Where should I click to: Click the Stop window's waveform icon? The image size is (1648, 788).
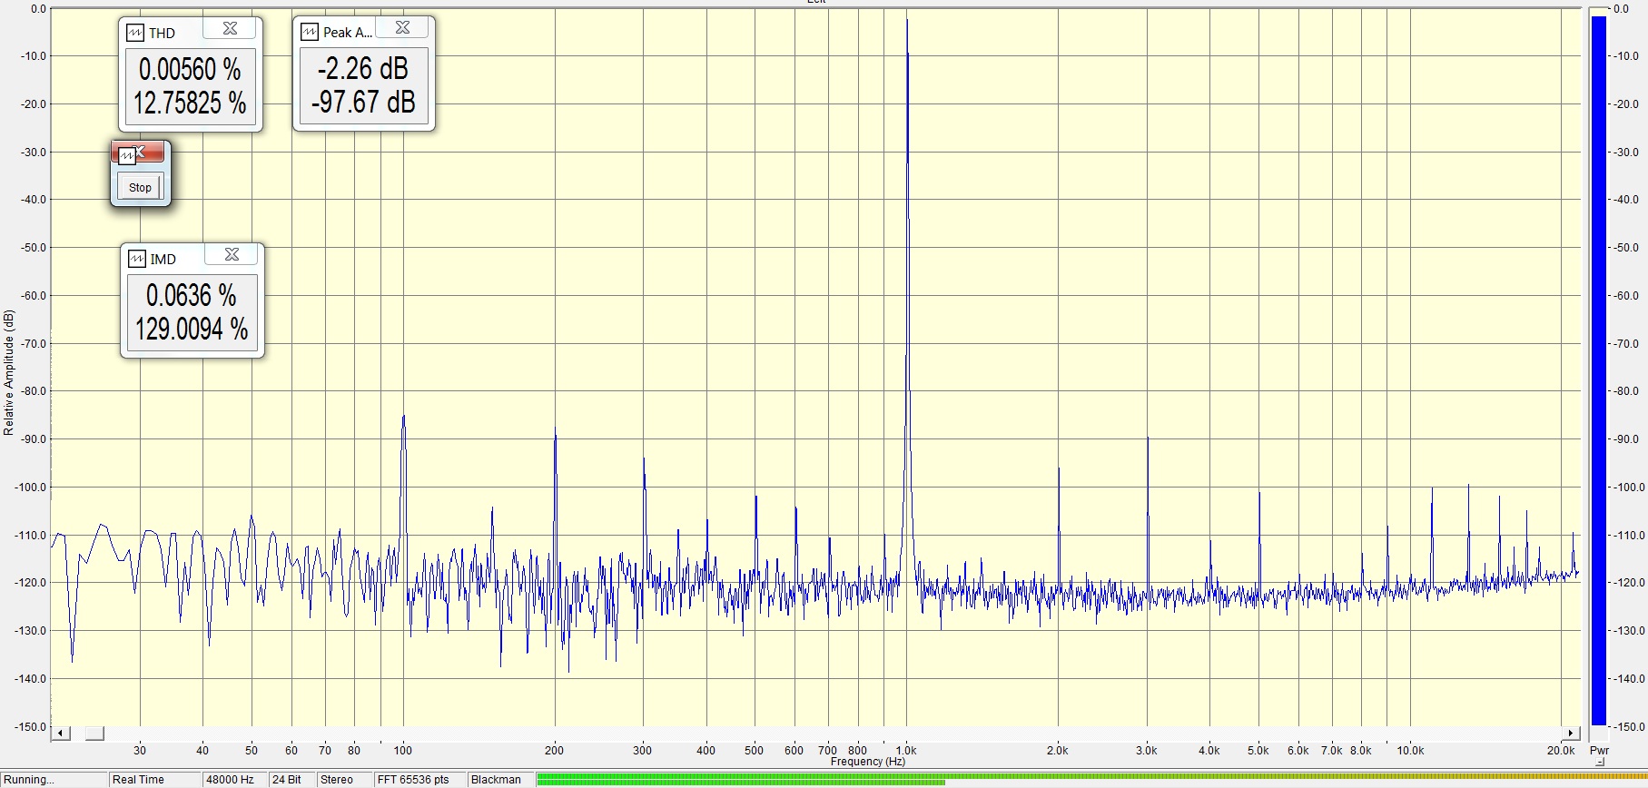[127, 156]
